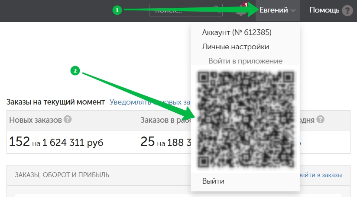
Task: Click the Уведомлять о новых заказах link
Action: [x=150, y=102]
